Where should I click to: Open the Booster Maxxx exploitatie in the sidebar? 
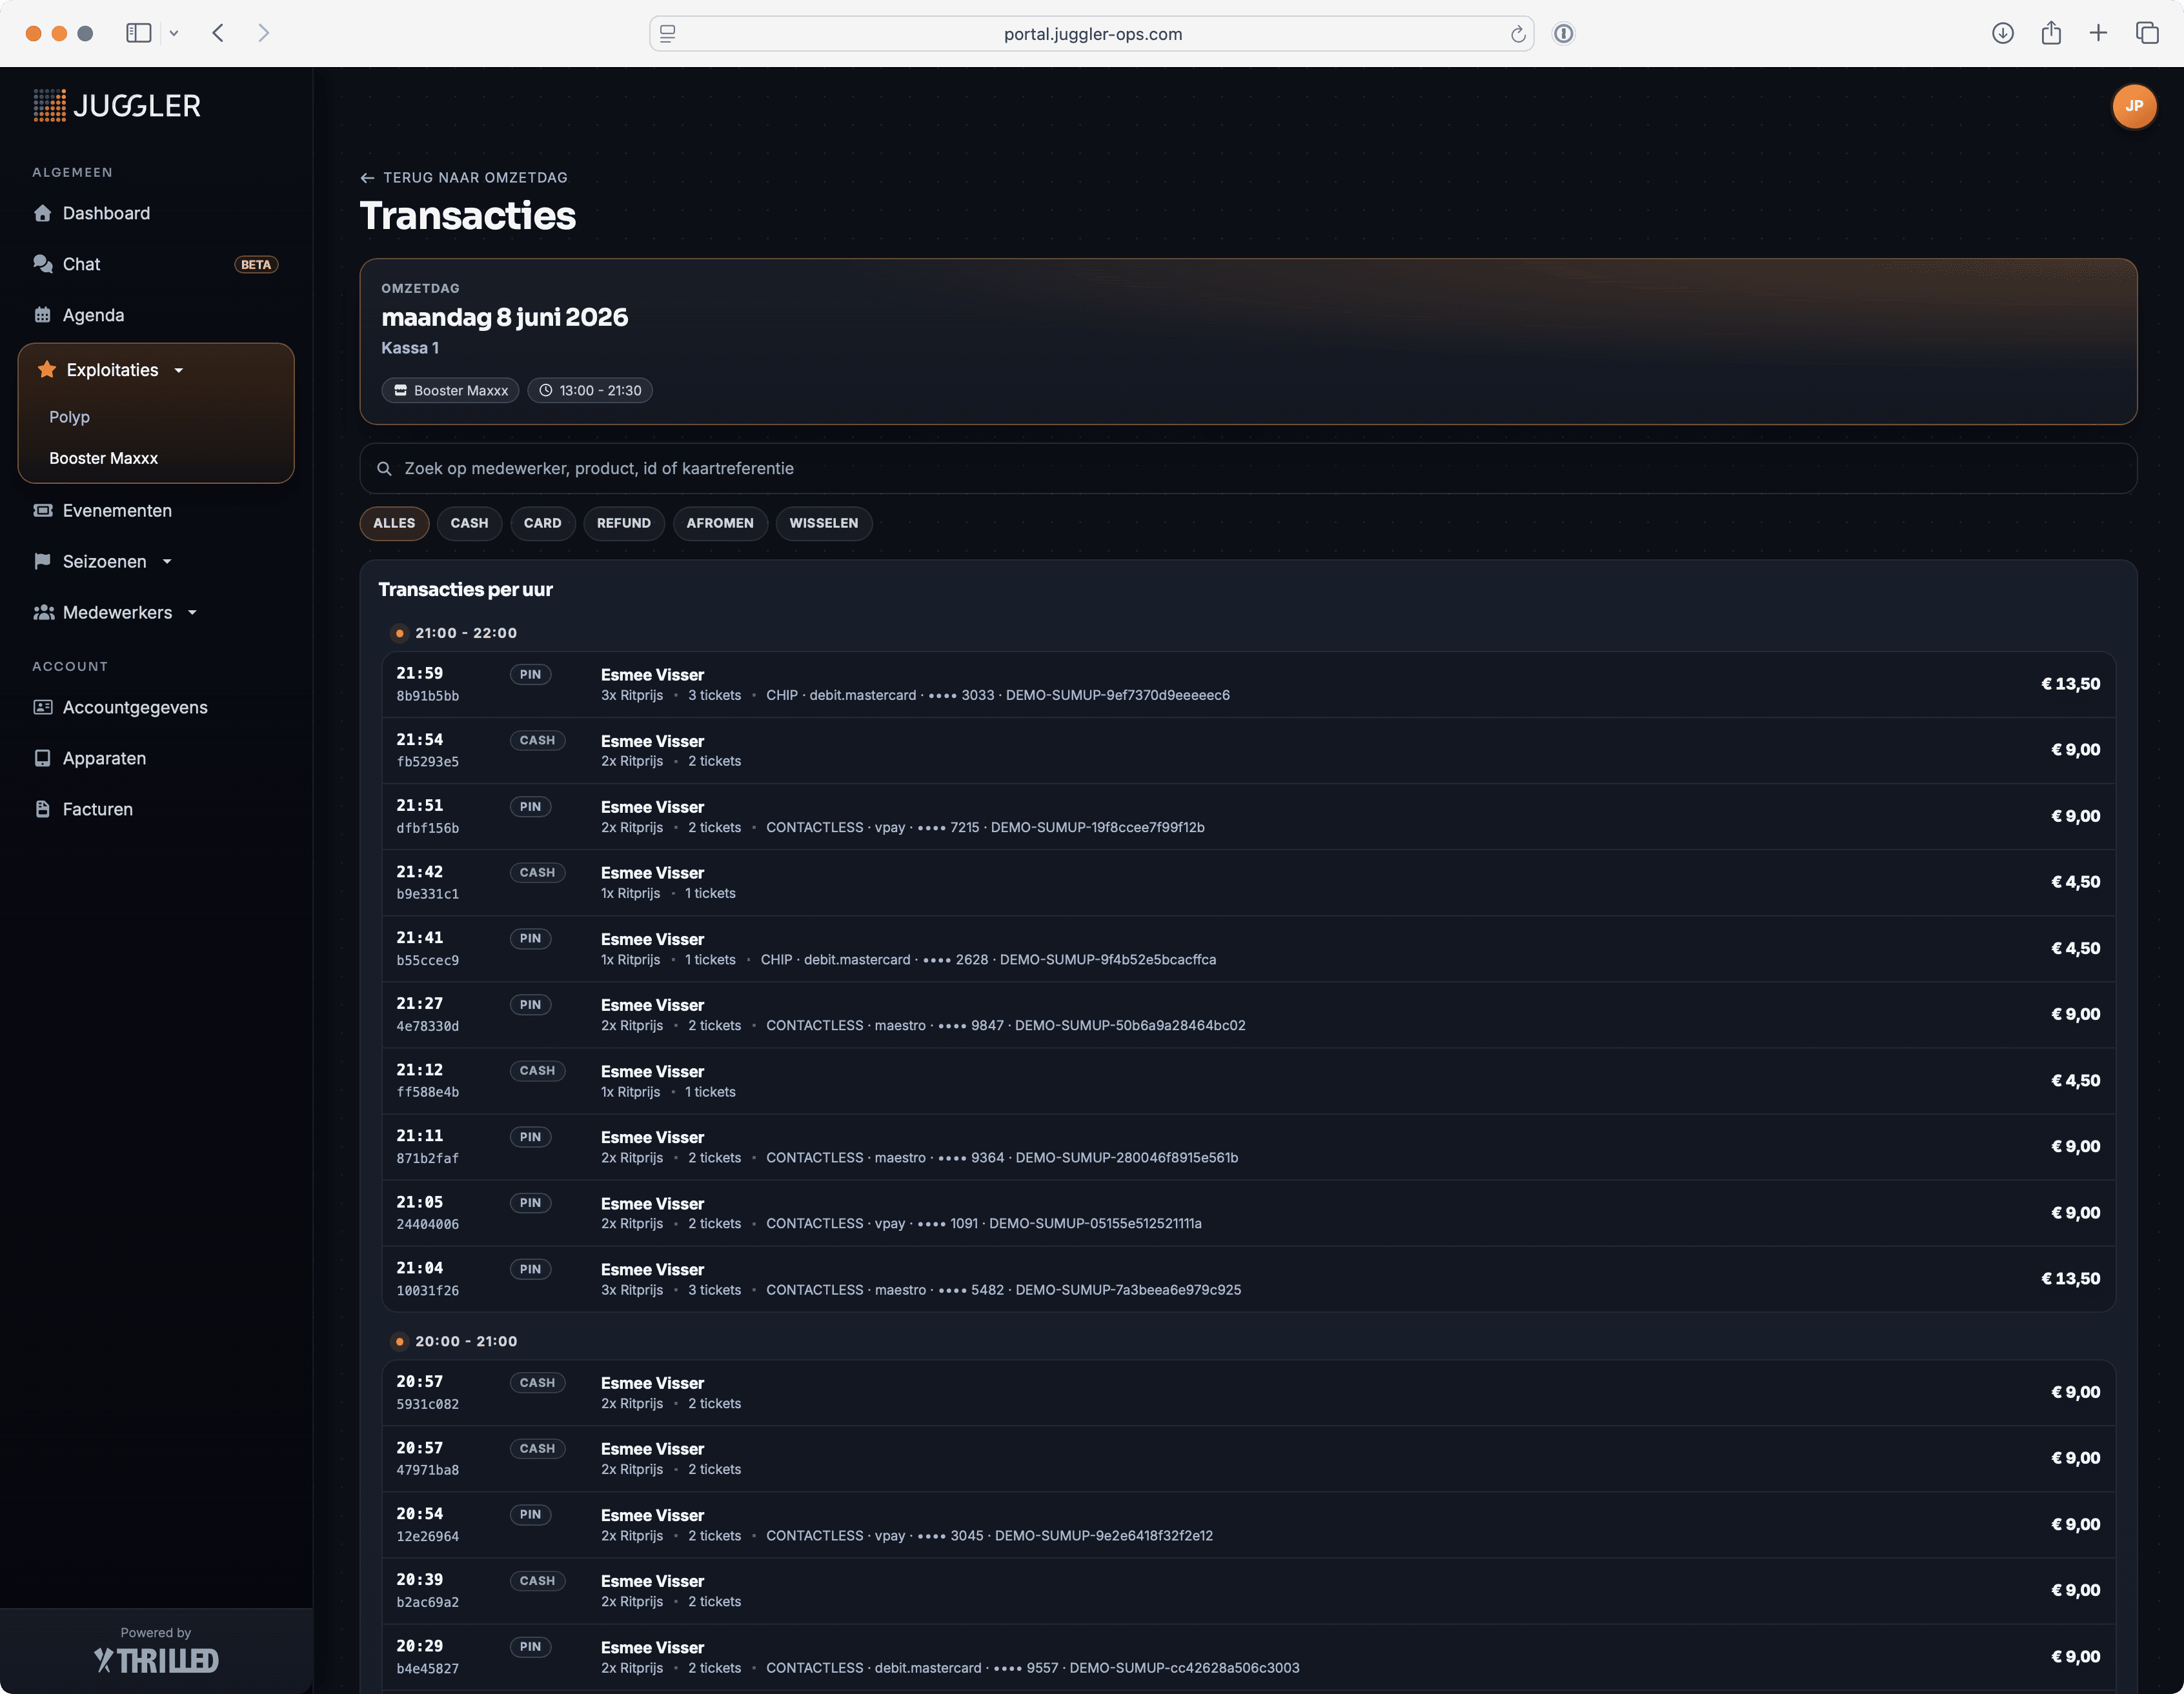104,458
